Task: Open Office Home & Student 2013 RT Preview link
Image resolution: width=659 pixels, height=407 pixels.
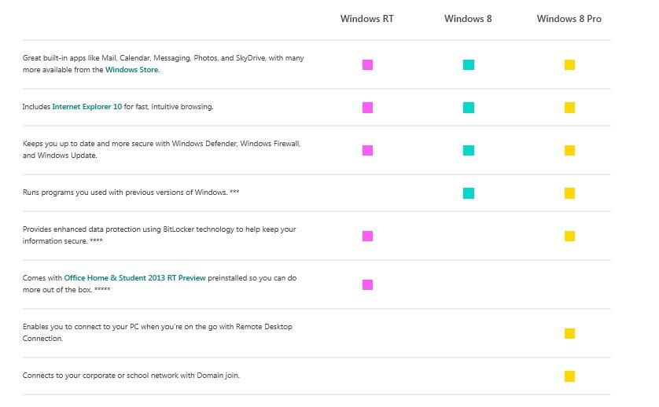Action: point(134,278)
